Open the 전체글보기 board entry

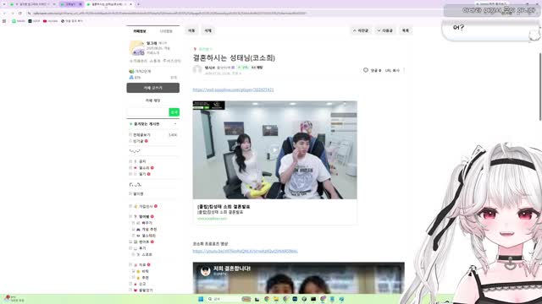pos(141,135)
